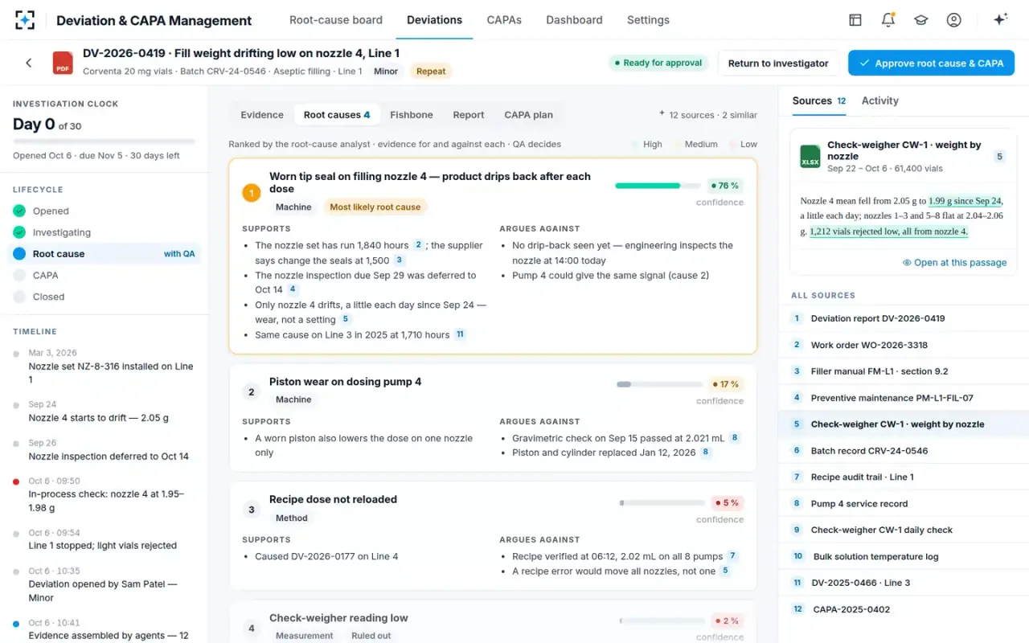This screenshot has width=1029, height=643.
Task: Open the graduation cap learning icon
Action: pos(921,20)
